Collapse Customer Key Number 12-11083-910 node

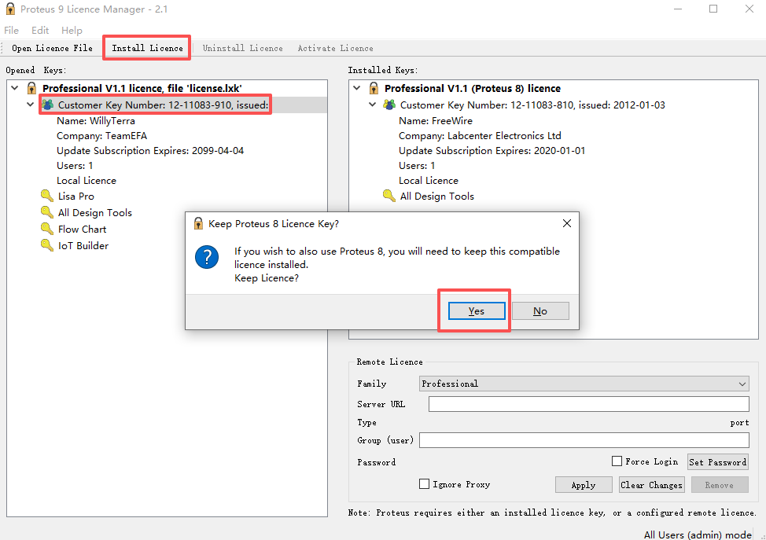(31, 105)
